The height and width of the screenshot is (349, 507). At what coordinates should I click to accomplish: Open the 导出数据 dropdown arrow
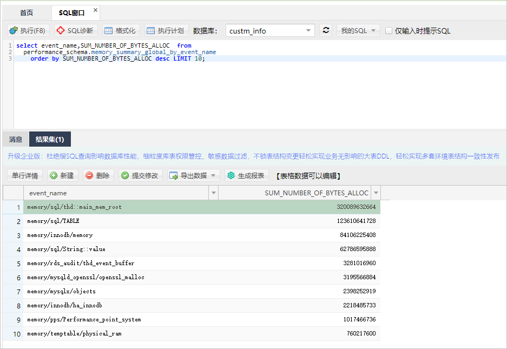213,175
